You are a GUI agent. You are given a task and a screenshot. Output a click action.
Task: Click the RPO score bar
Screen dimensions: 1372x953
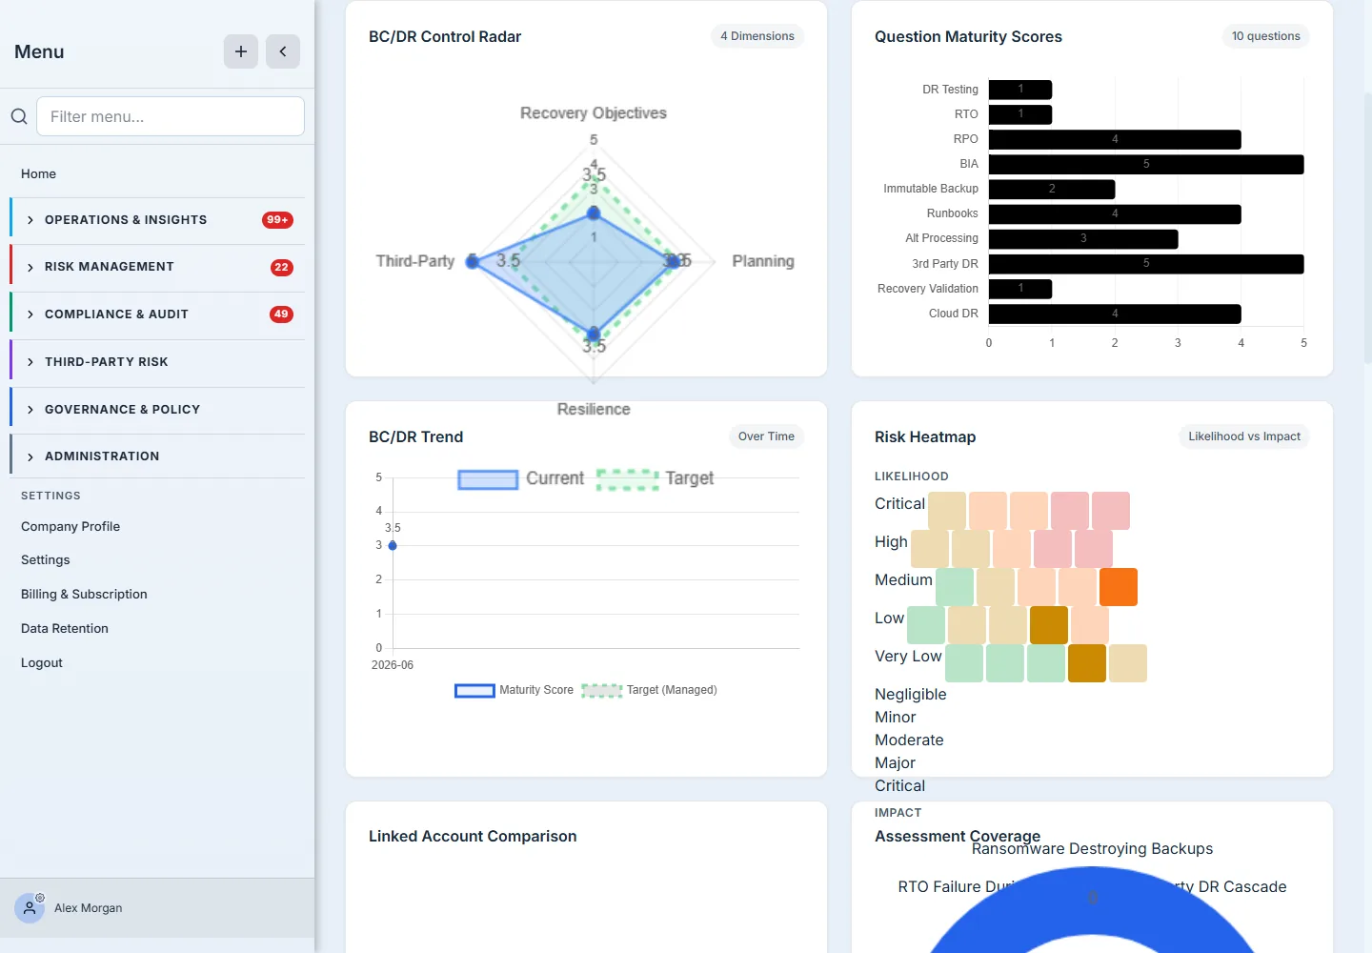1115,139
